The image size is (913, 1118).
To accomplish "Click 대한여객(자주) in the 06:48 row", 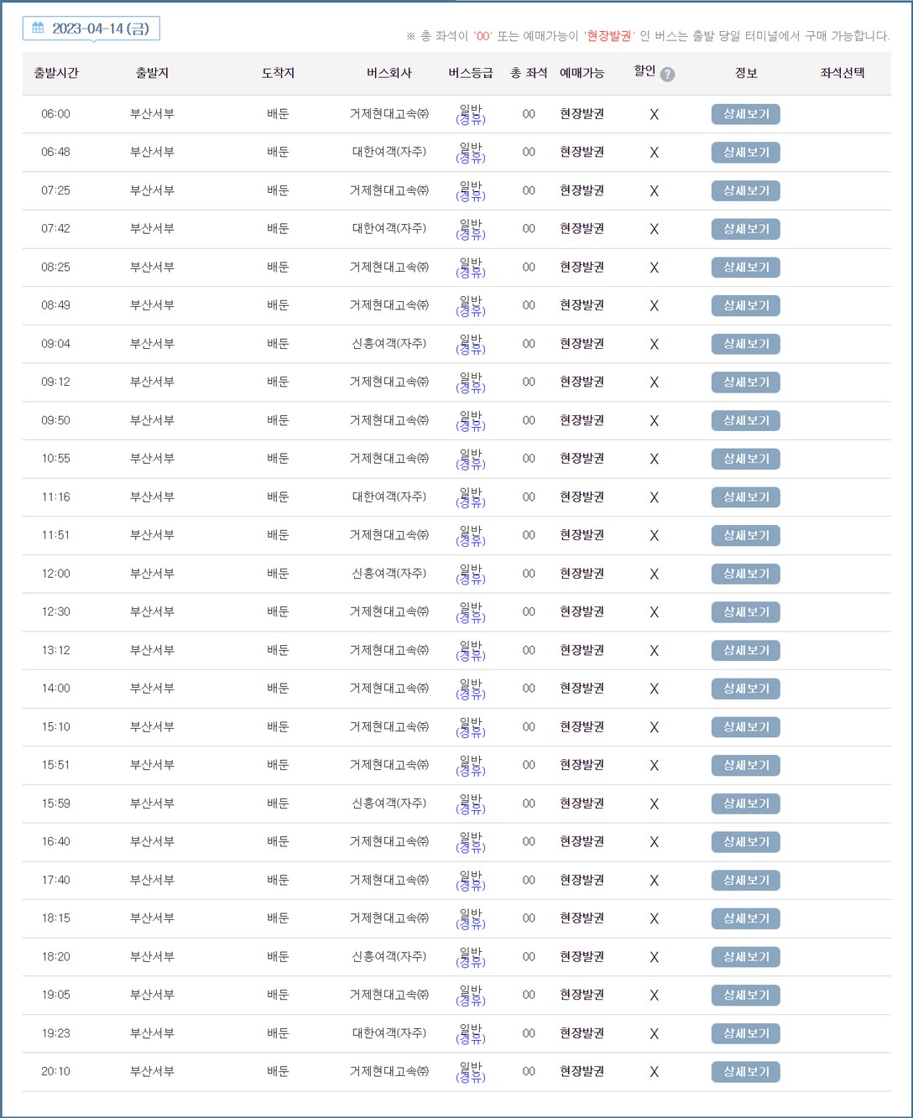I will pyautogui.click(x=389, y=152).
